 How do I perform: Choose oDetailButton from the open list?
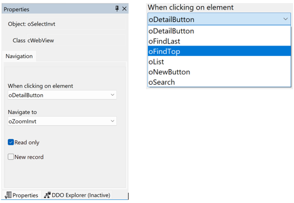pyautogui.click(x=219, y=31)
